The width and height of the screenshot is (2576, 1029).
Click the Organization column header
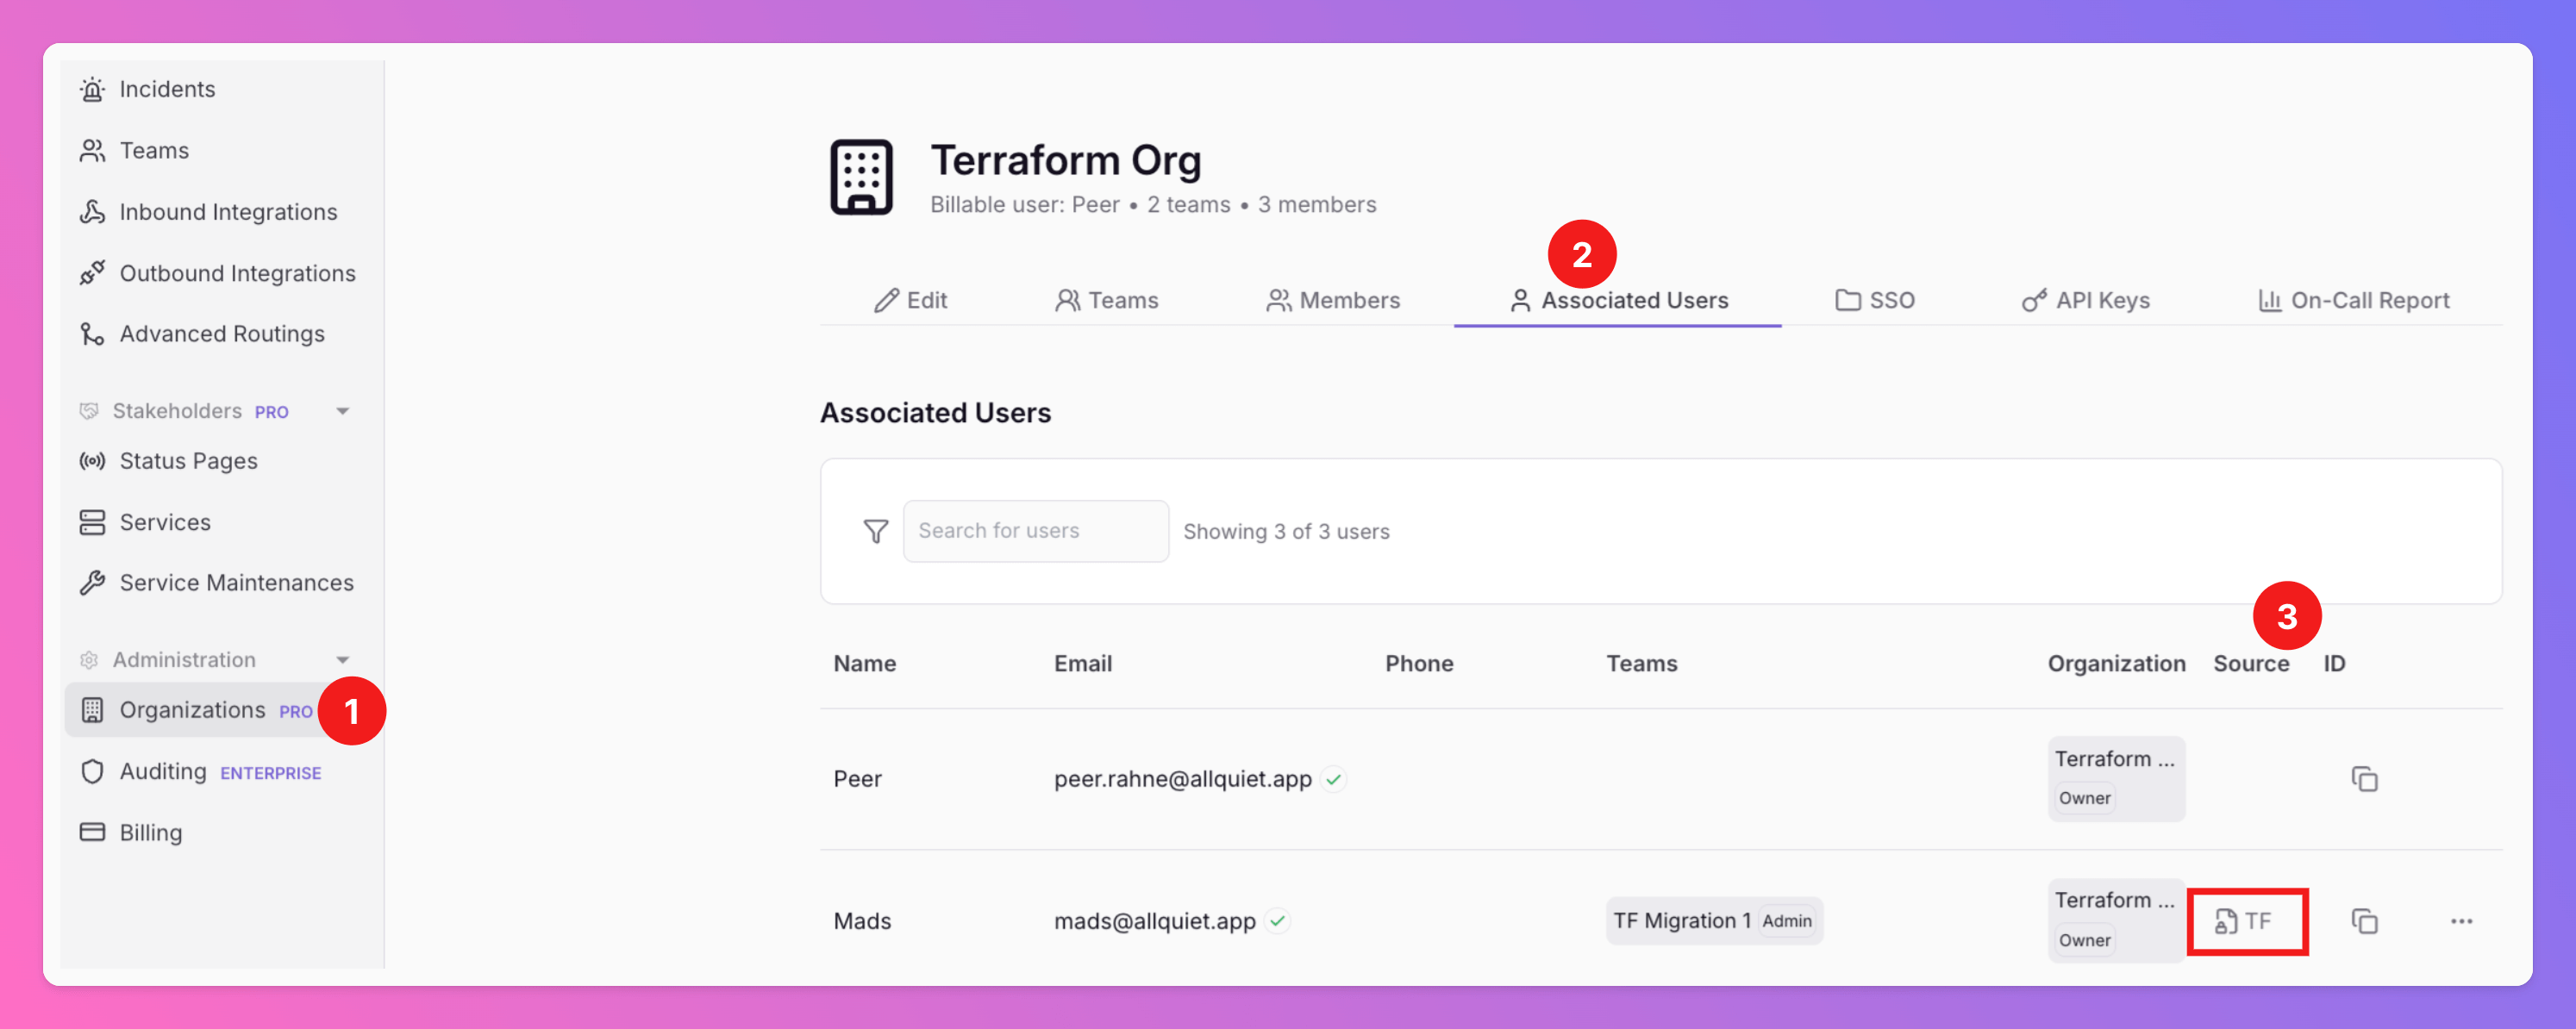tap(2116, 663)
